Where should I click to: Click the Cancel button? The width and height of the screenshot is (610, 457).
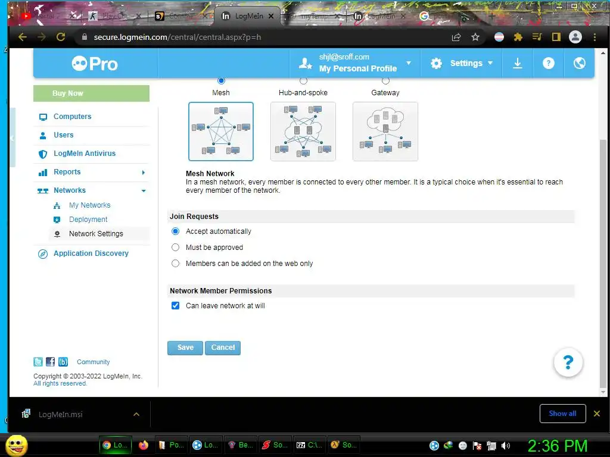click(223, 348)
